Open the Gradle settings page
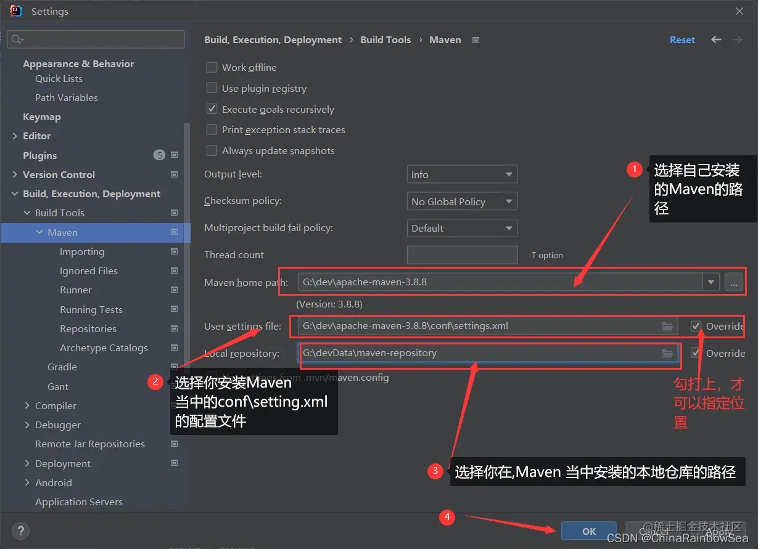 click(62, 367)
